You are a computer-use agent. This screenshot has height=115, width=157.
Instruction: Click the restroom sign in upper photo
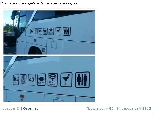(x=67, y=31)
